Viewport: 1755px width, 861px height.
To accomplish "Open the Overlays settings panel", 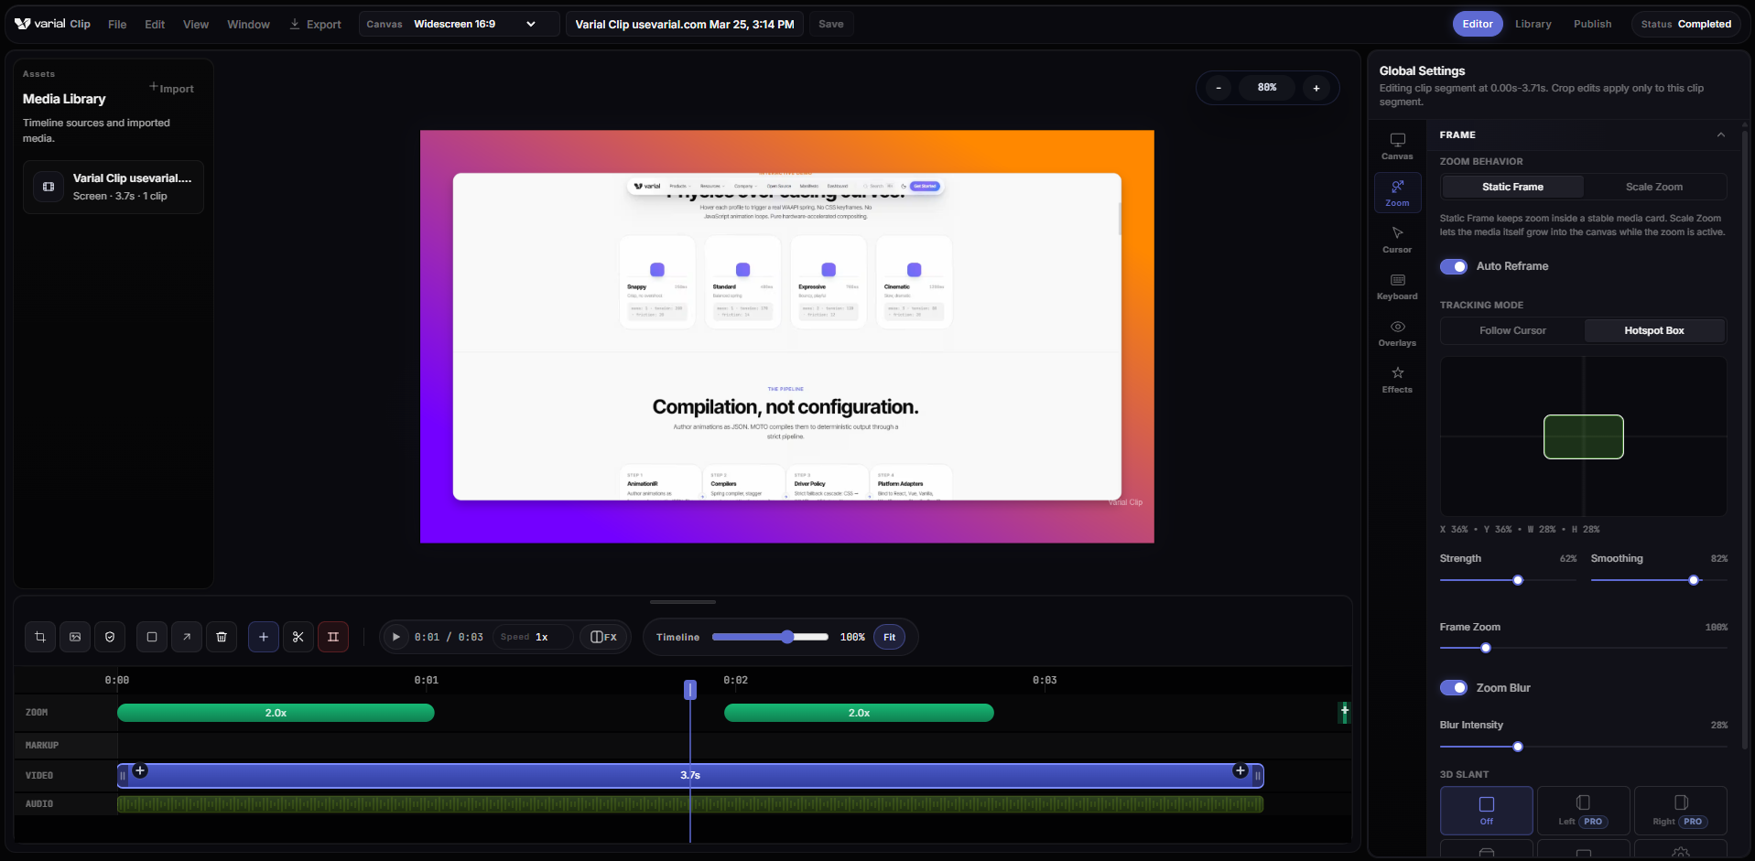I will (1397, 333).
